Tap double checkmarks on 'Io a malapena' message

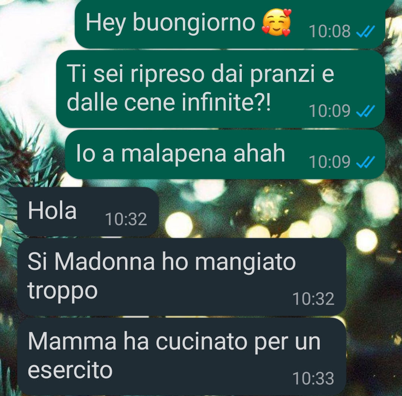click(x=366, y=162)
